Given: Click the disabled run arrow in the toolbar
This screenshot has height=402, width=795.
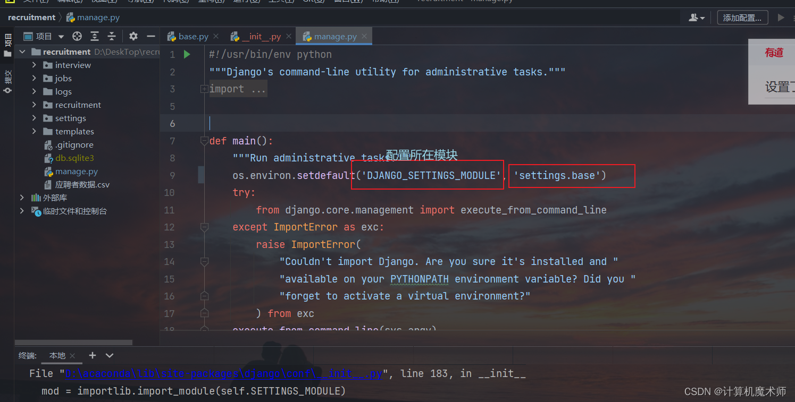Looking at the screenshot, I should [781, 18].
